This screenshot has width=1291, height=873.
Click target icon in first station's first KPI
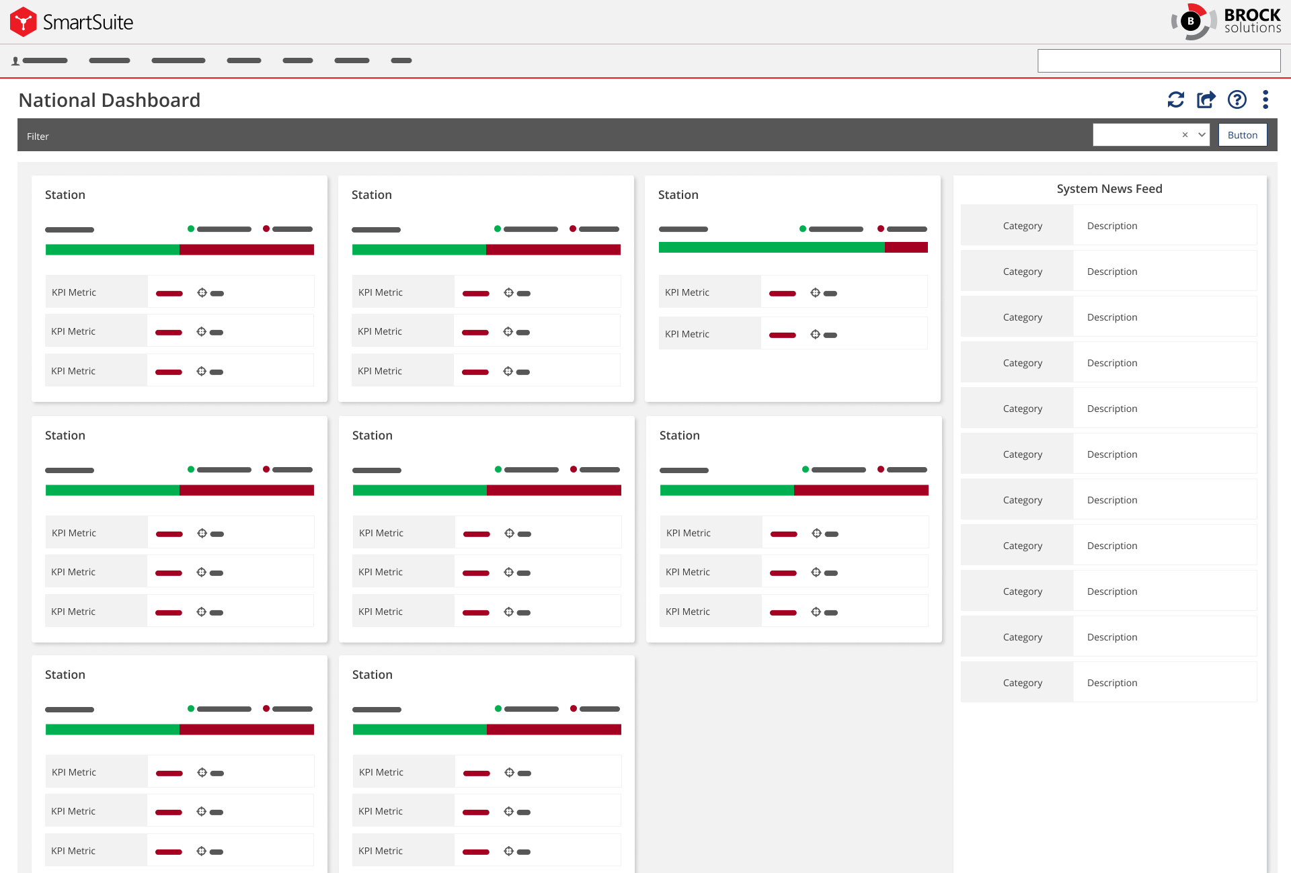(x=202, y=293)
